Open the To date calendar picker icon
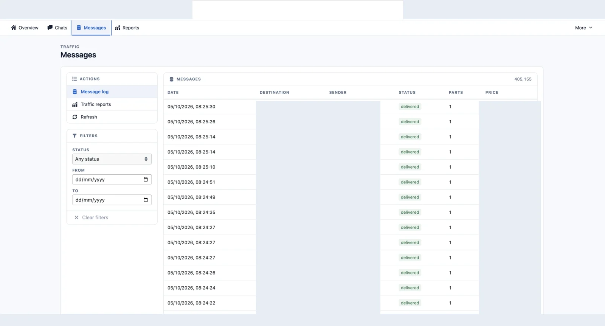 tap(146, 200)
